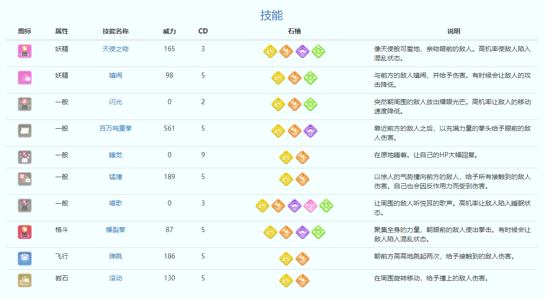Click the gray skill icon for 猛撞
Image resolution: width=545 pixels, height=299 pixels.
[x=25, y=179]
